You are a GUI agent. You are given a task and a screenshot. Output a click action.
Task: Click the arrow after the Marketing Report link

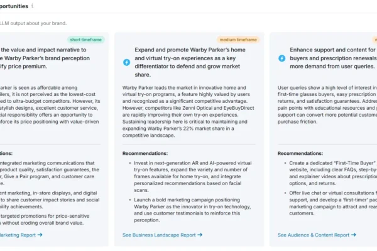(40, 235)
